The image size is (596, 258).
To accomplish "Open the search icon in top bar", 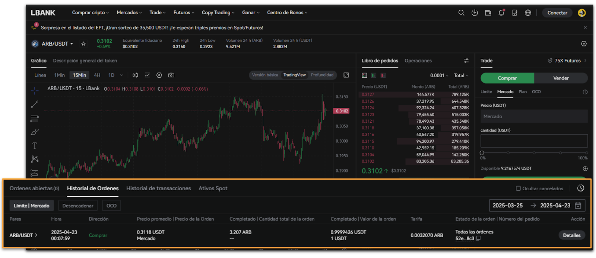I will pyautogui.click(x=461, y=13).
